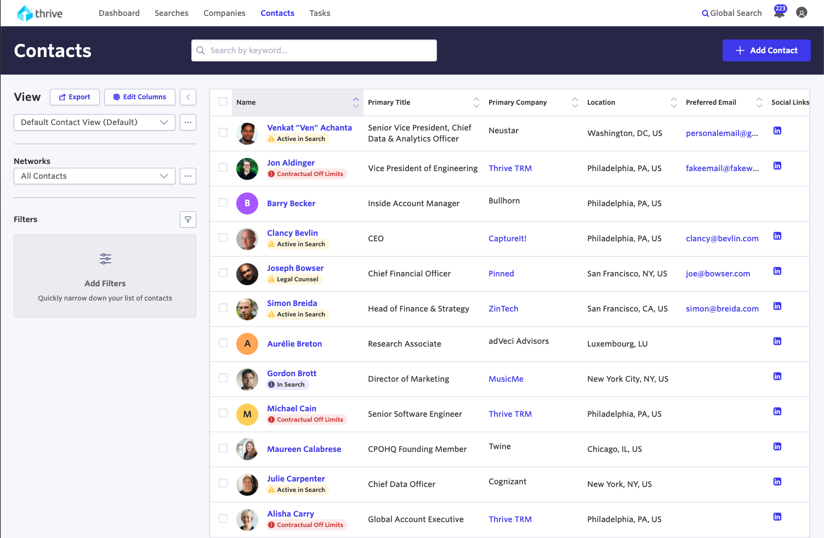Click the magnifier icon in keyword search
This screenshot has height=538, width=824.
tap(201, 50)
